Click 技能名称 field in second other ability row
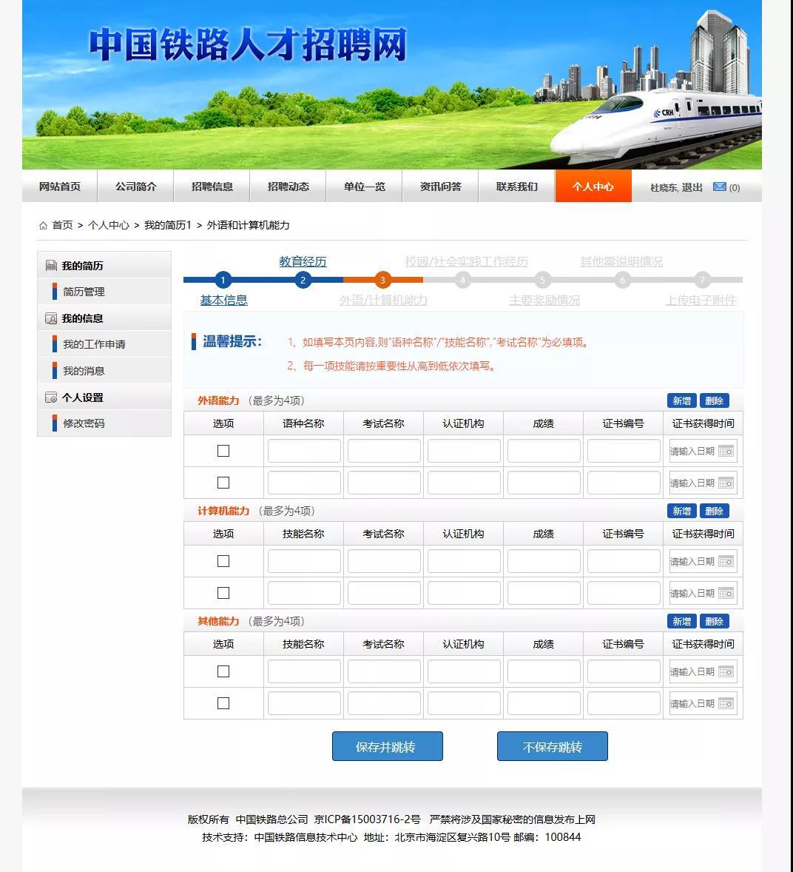Image resolution: width=793 pixels, height=872 pixels. (304, 703)
